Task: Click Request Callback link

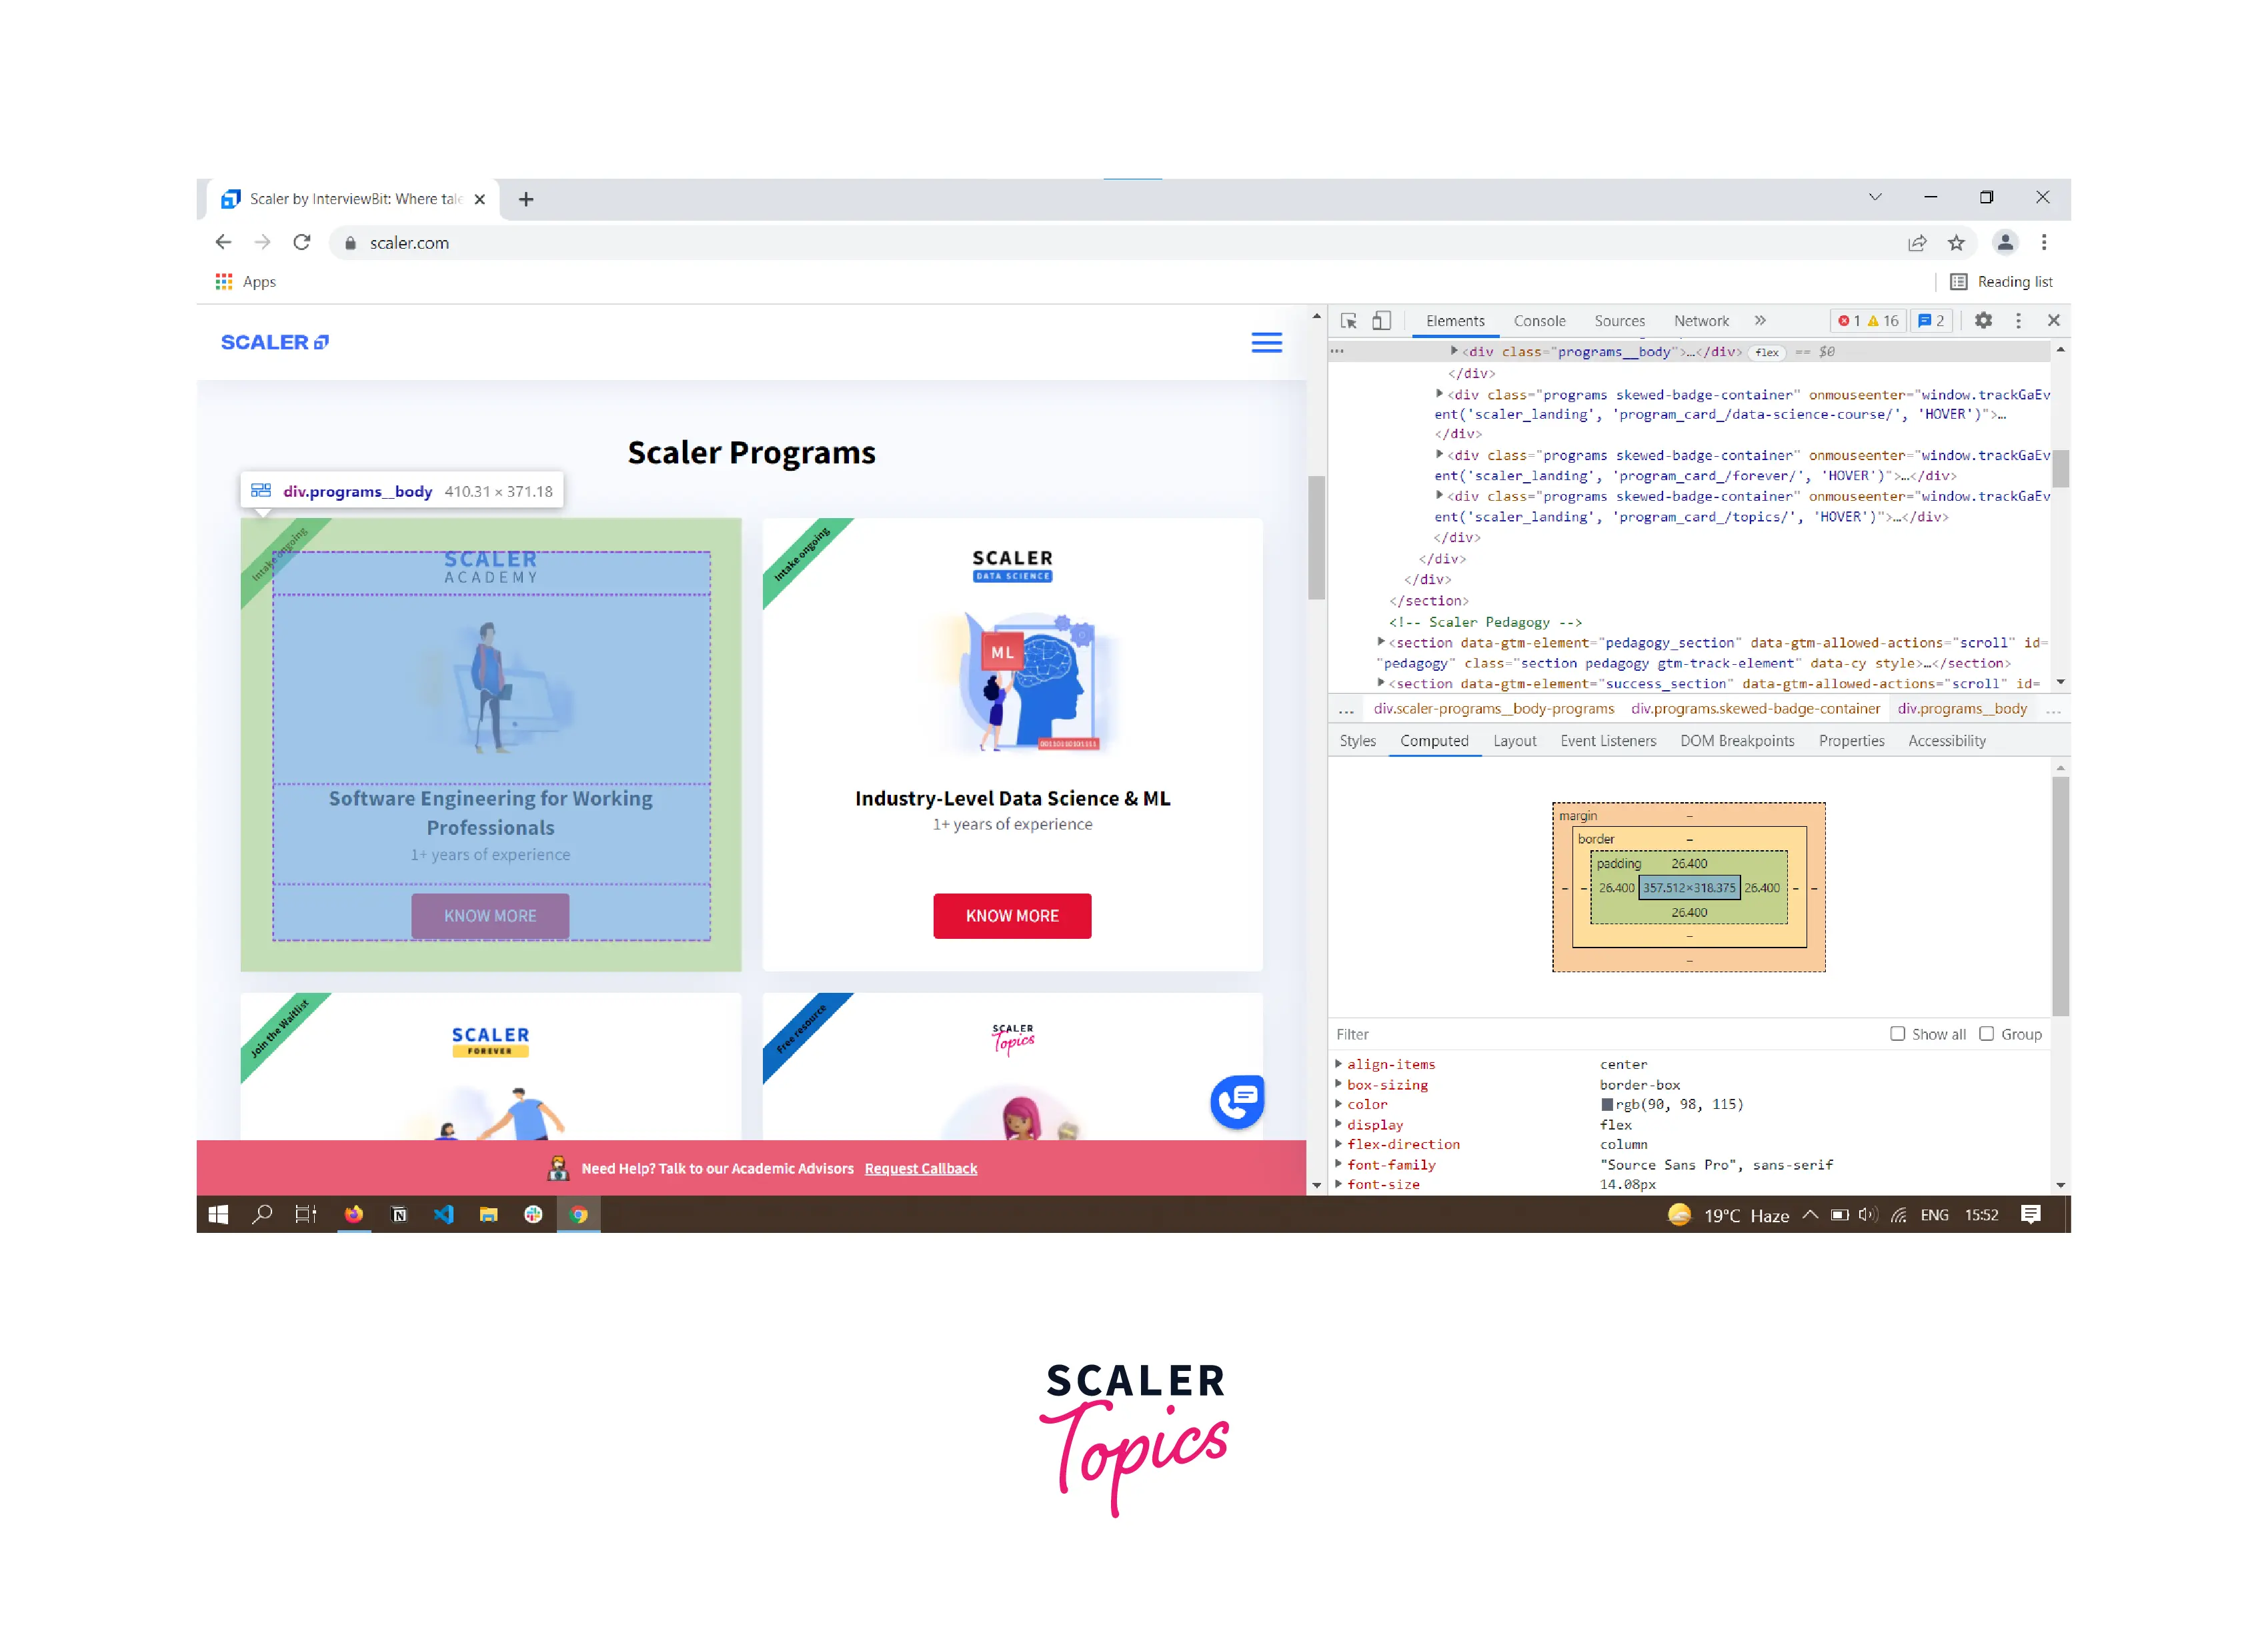Action: pyautogui.click(x=920, y=1169)
